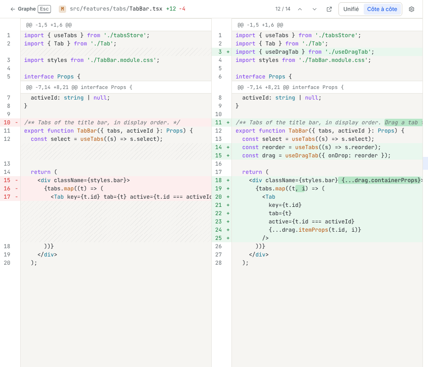Click the modified file status badge

(62, 9)
